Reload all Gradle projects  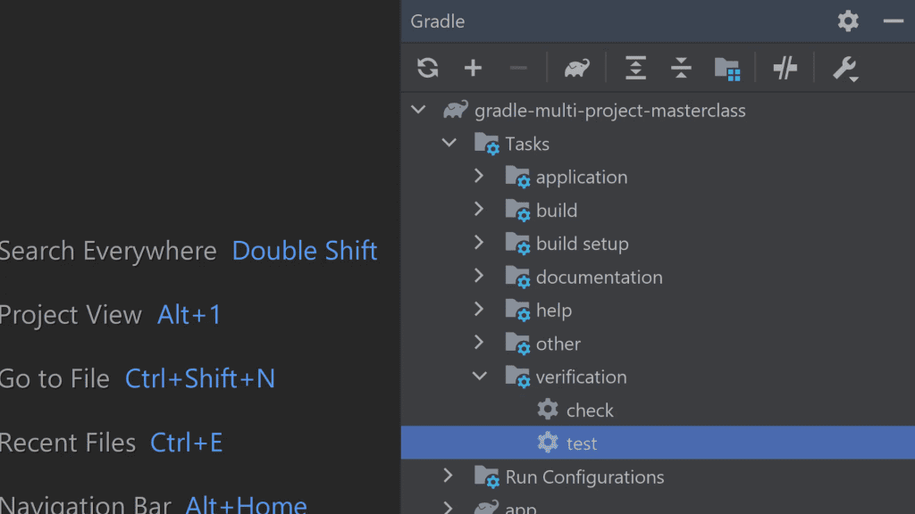pyautogui.click(x=427, y=68)
